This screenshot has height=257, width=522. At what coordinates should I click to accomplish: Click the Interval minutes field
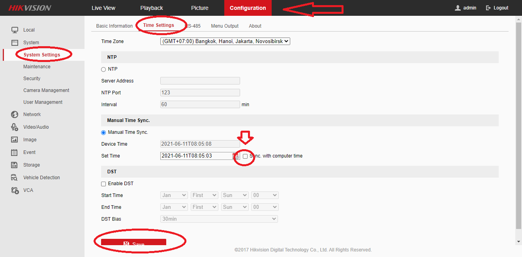pos(200,105)
